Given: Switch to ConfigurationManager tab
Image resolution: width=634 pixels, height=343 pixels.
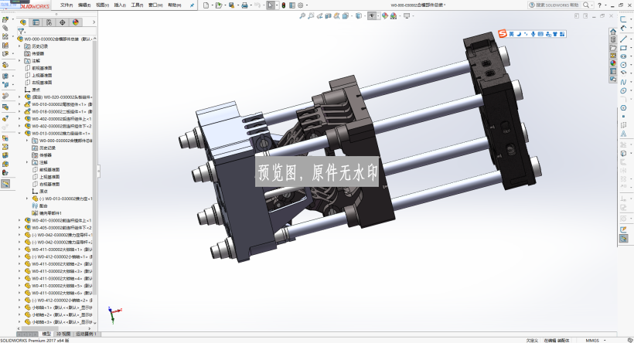Looking at the screenshot, I should coord(49,22).
